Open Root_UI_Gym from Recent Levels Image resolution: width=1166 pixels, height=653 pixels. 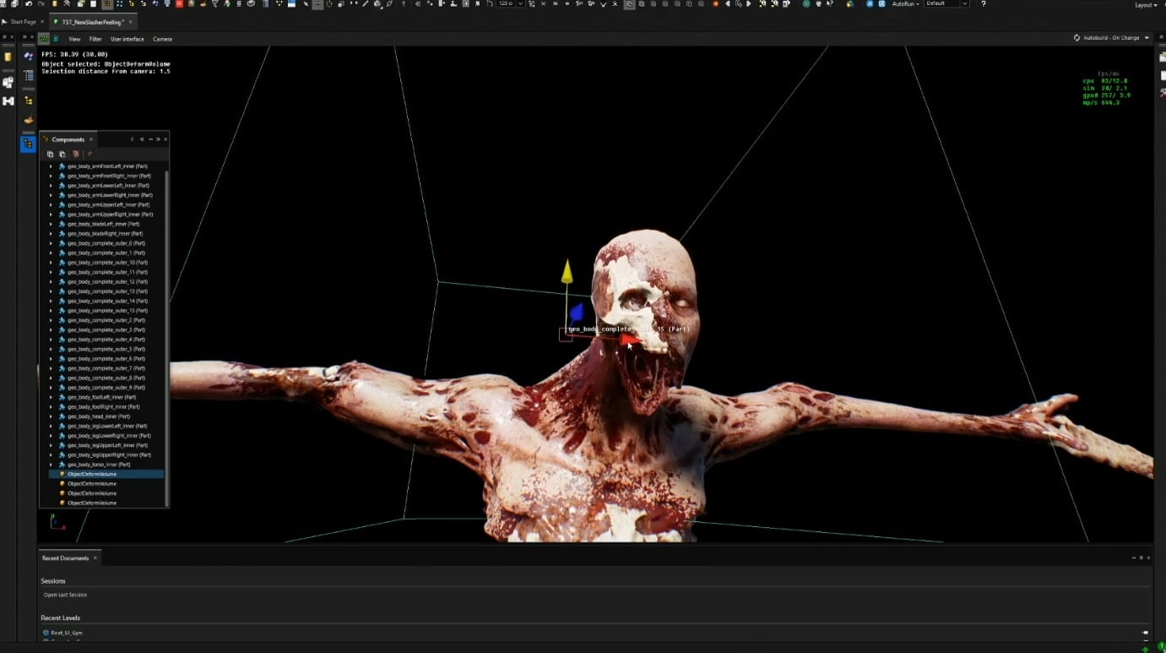coord(66,633)
